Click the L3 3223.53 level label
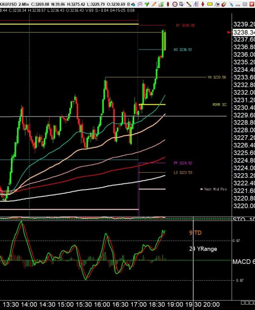This screenshot has width=255, height=310. (183, 173)
